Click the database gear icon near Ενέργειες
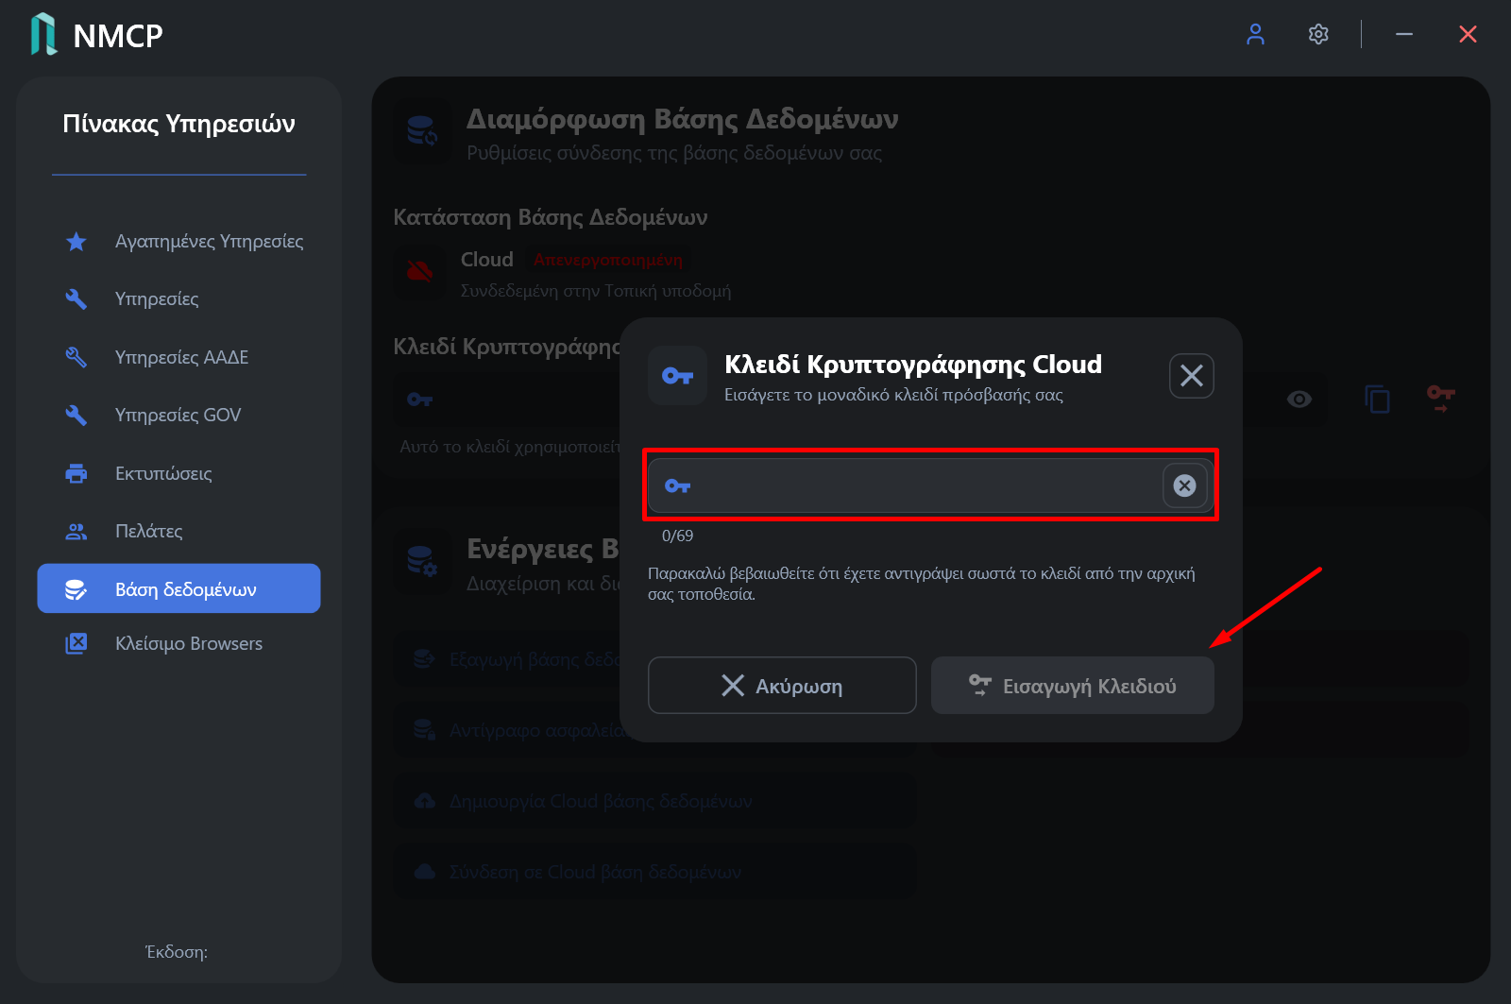This screenshot has height=1004, width=1511. pos(422,561)
